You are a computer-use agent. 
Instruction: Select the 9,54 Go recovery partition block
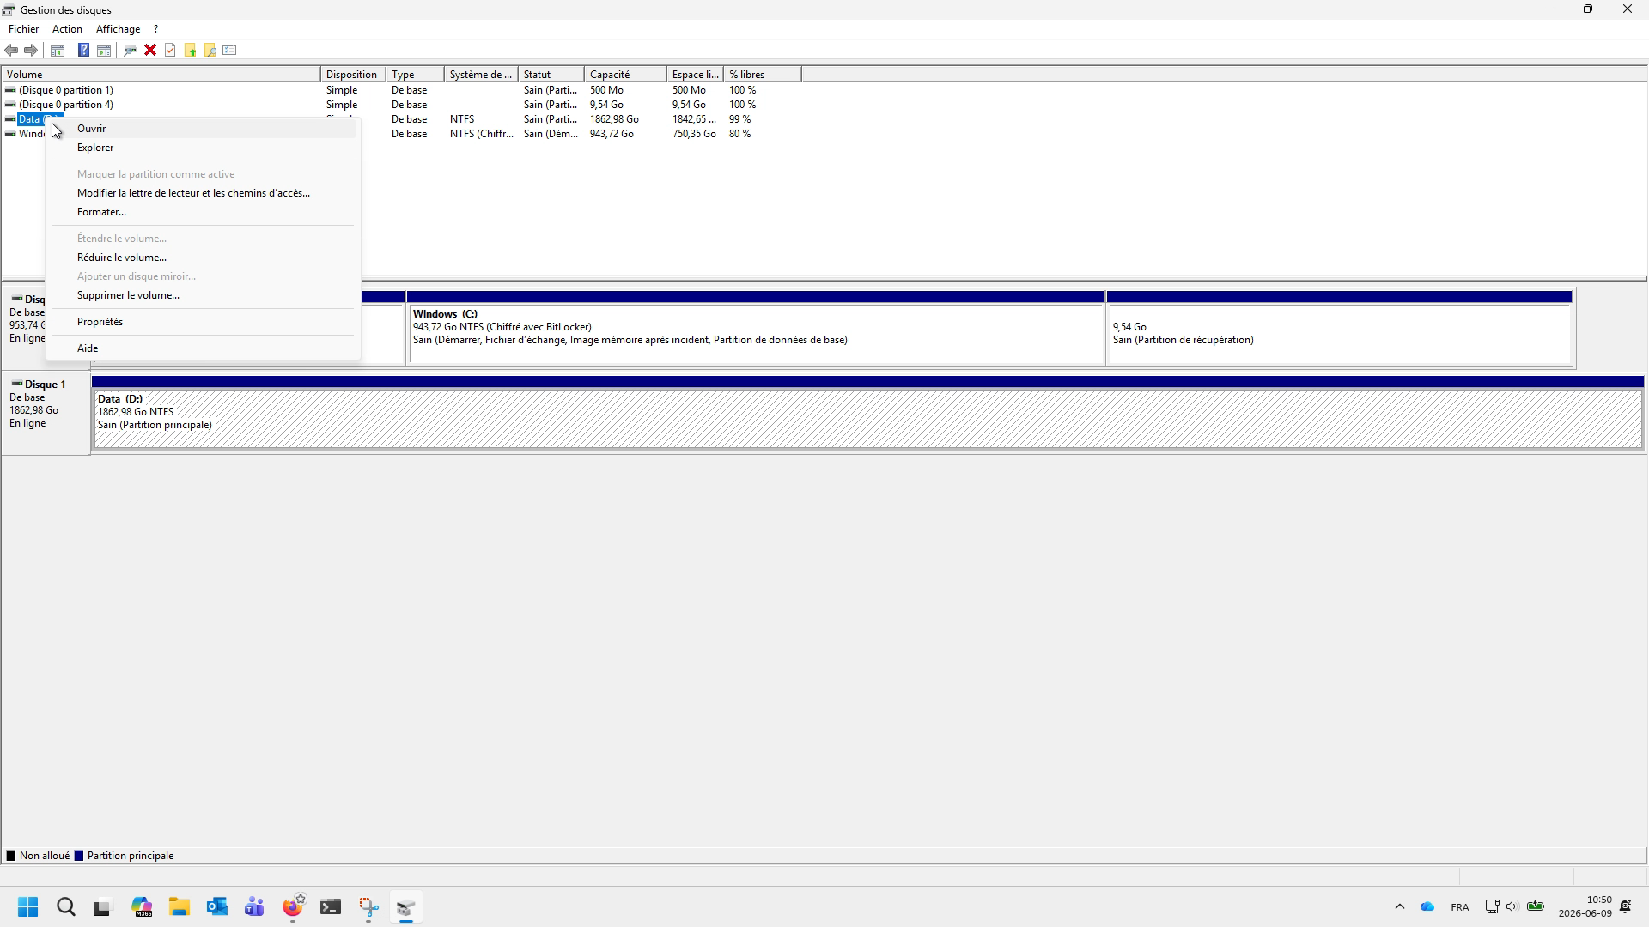(x=1340, y=328)
